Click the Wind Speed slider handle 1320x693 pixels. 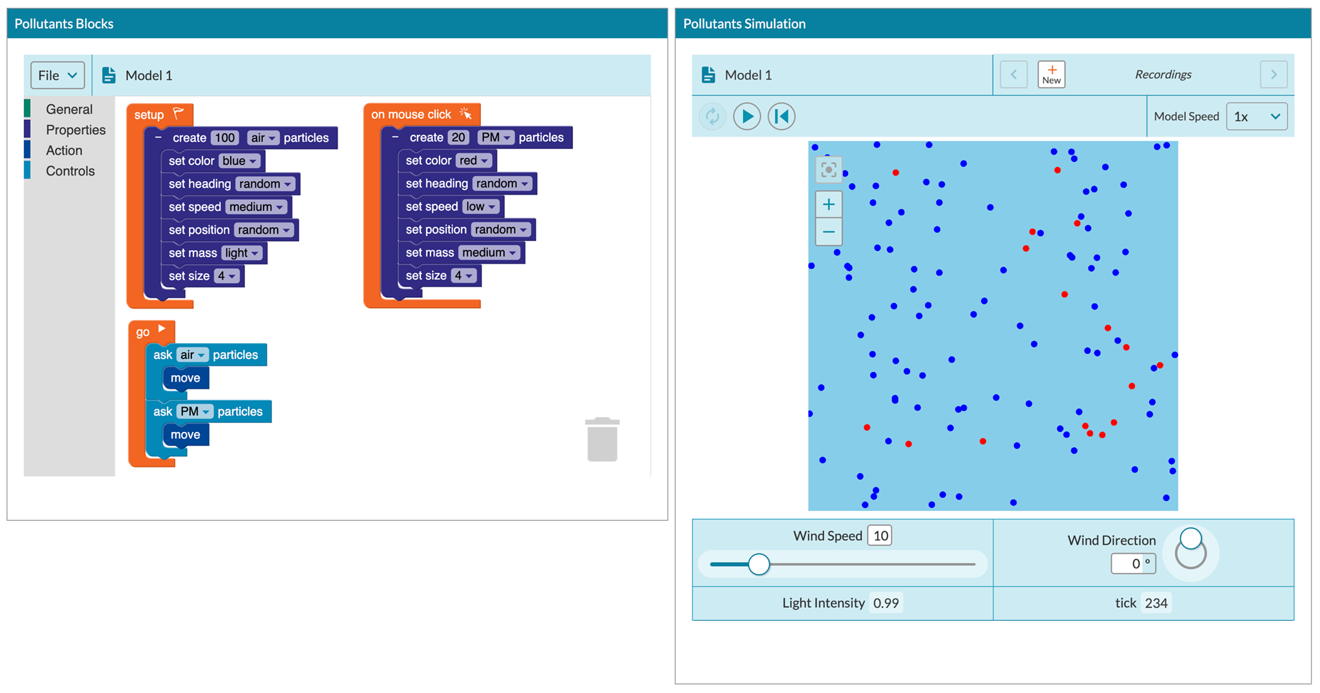click(x=759, y=564)
